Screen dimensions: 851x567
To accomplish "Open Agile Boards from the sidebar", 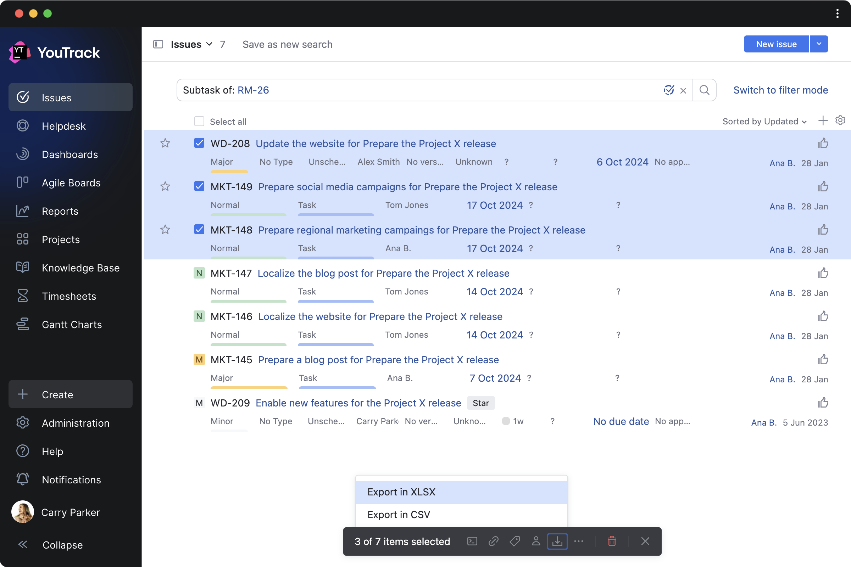I will pos(71,183).
